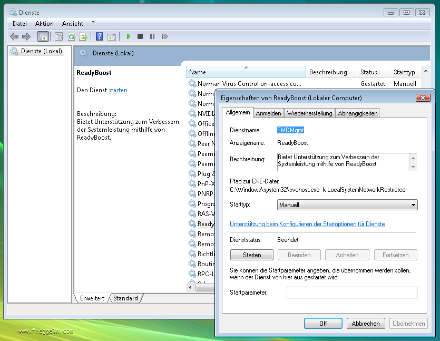Click the Routin service gear icon
The width and height of the screenshot is (440, 341).
pyautogui.click(x=192, y=264)
